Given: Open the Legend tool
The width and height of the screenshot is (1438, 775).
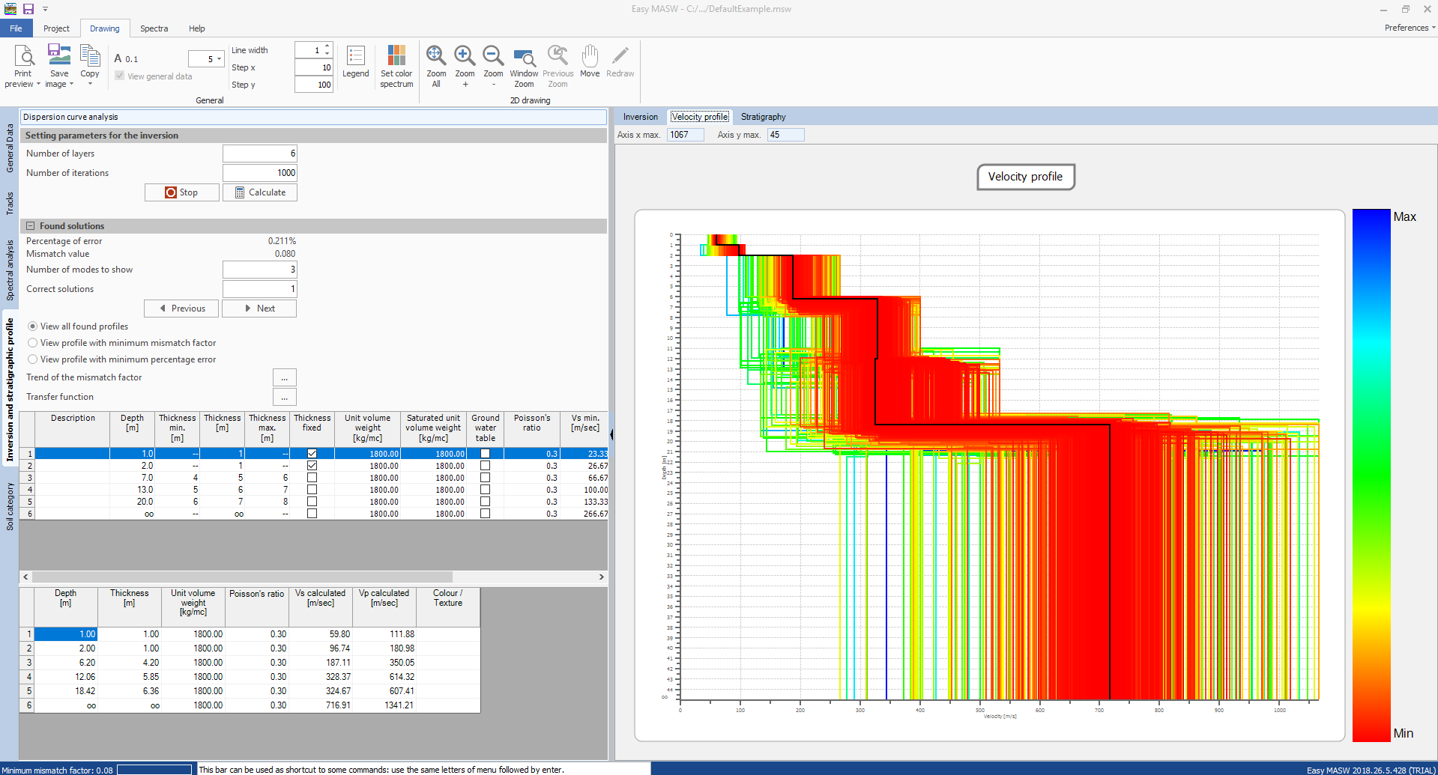Looking at the screenshot, I should pos(356,61).
